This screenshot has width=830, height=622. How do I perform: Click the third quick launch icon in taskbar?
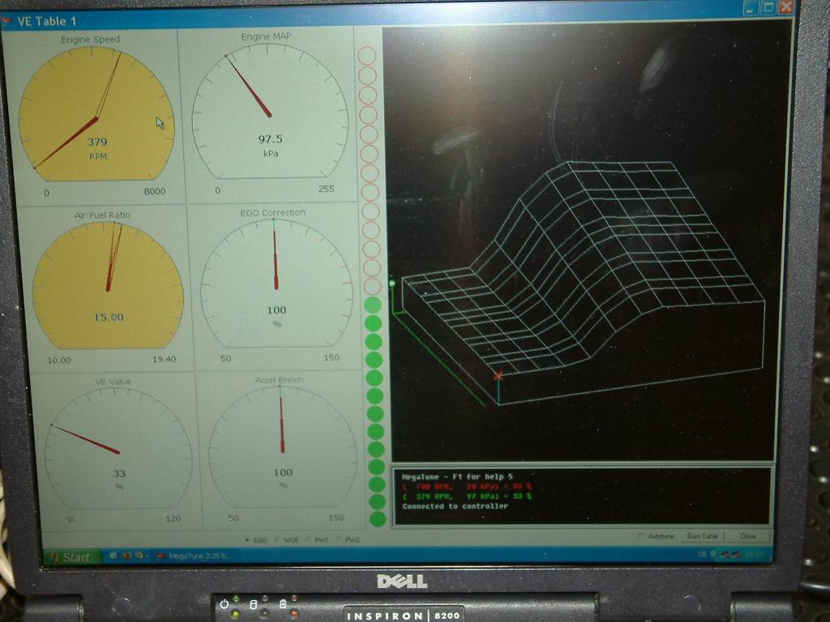139,556
